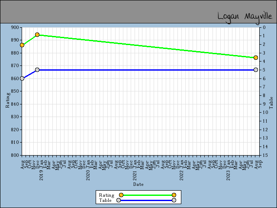The height and width of the screenshot is (208, 277).
Task: Select the peak orange Rating point near 894
Action: click(x=37, y=35)
